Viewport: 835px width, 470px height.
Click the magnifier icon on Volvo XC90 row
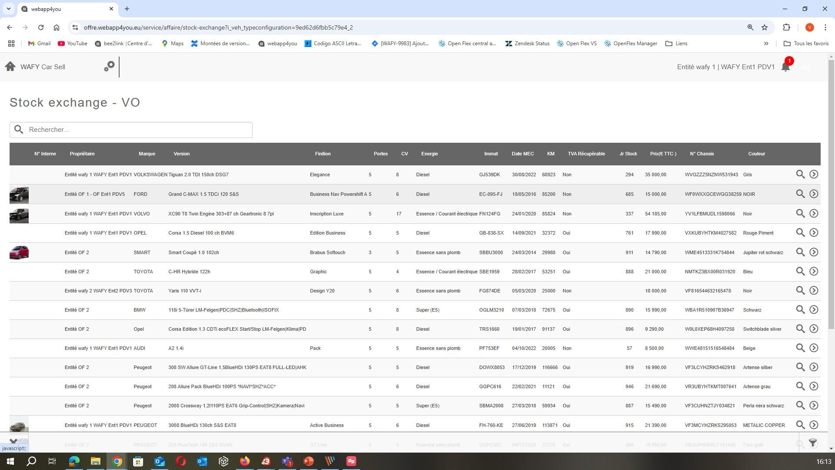click(800, 213)
